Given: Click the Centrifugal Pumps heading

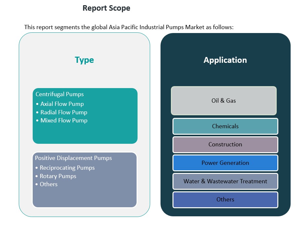Looking at the screenshot, I should pos(60,94).
